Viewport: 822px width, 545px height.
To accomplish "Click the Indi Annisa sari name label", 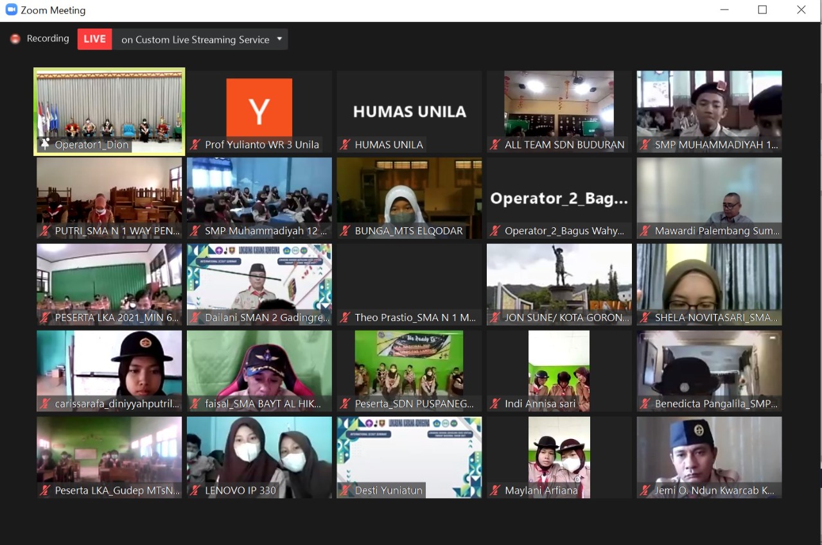I will pos(540,404).
